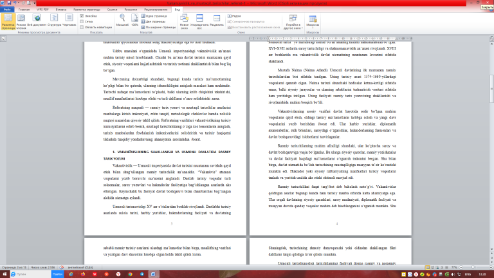The width and height of the screenshot is (494, 278).
Task: Click the 77% zoom level indicator
Action: pos(454,267)
